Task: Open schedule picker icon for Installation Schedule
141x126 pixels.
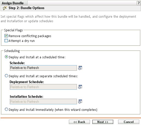Action: [80, 102]
